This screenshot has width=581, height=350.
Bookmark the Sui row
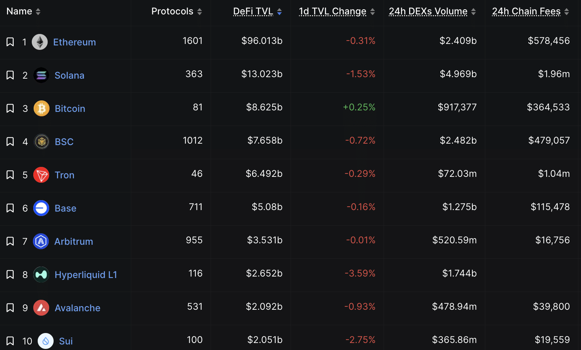point(10,340)
